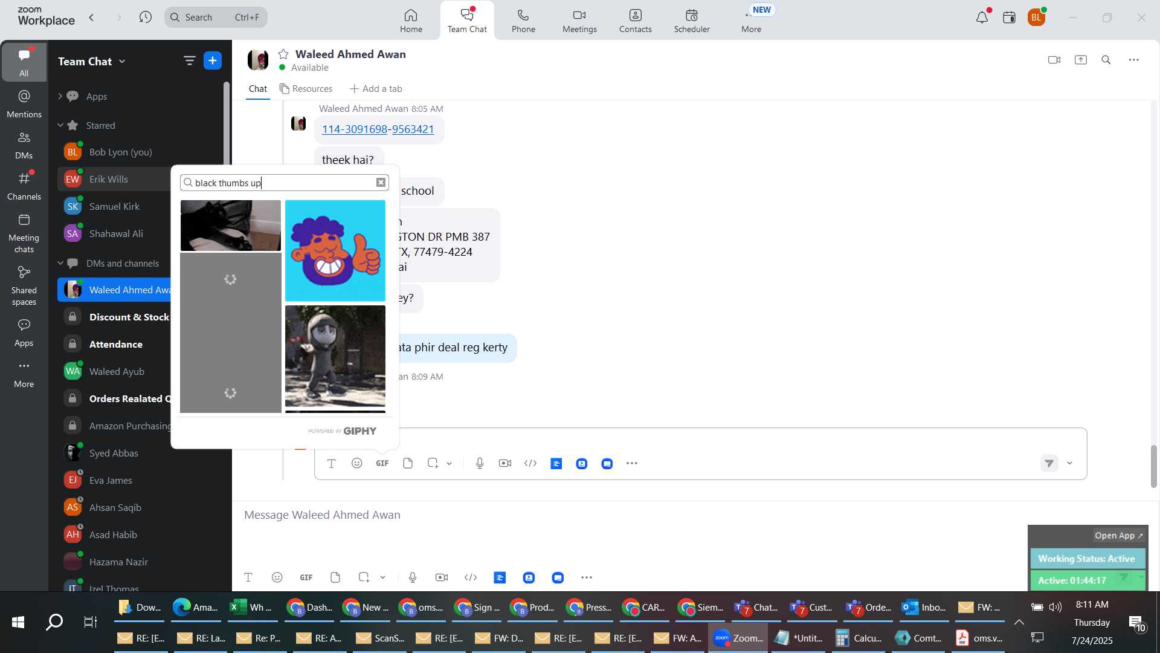Open Apps in the left sidebar
This screenshot has height=653, width=1160.
[24, 333]
